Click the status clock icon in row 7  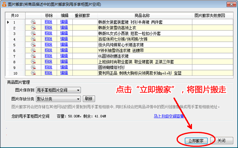33,56
